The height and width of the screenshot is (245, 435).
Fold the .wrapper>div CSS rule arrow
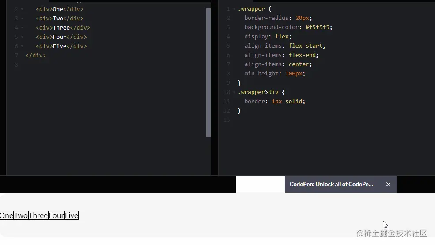(234, 92)
